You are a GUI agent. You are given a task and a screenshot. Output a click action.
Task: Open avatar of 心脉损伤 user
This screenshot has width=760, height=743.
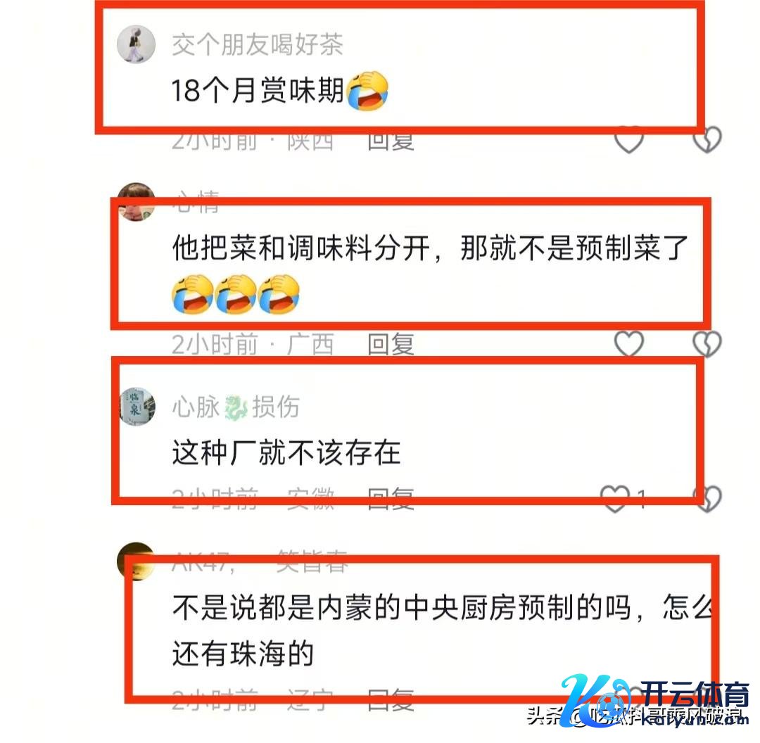click(x=137, y=407)
